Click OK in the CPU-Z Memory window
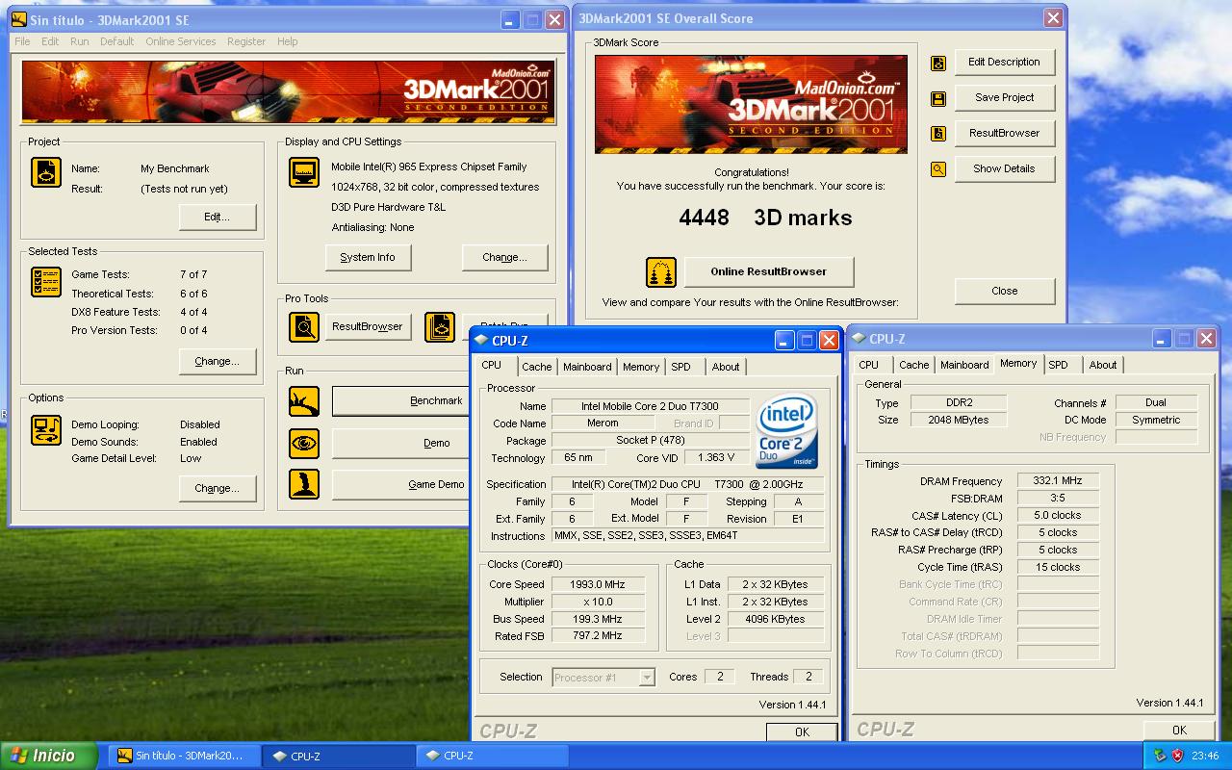The width and height of the screenshot is (1232, 770). (1179, 730)
